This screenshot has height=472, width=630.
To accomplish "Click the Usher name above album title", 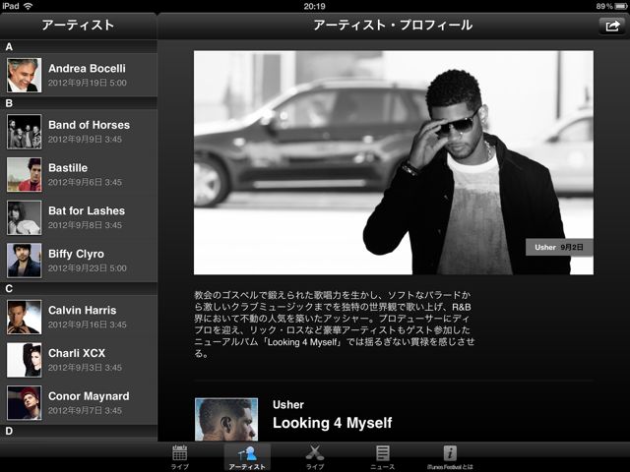I will point(288,404).
